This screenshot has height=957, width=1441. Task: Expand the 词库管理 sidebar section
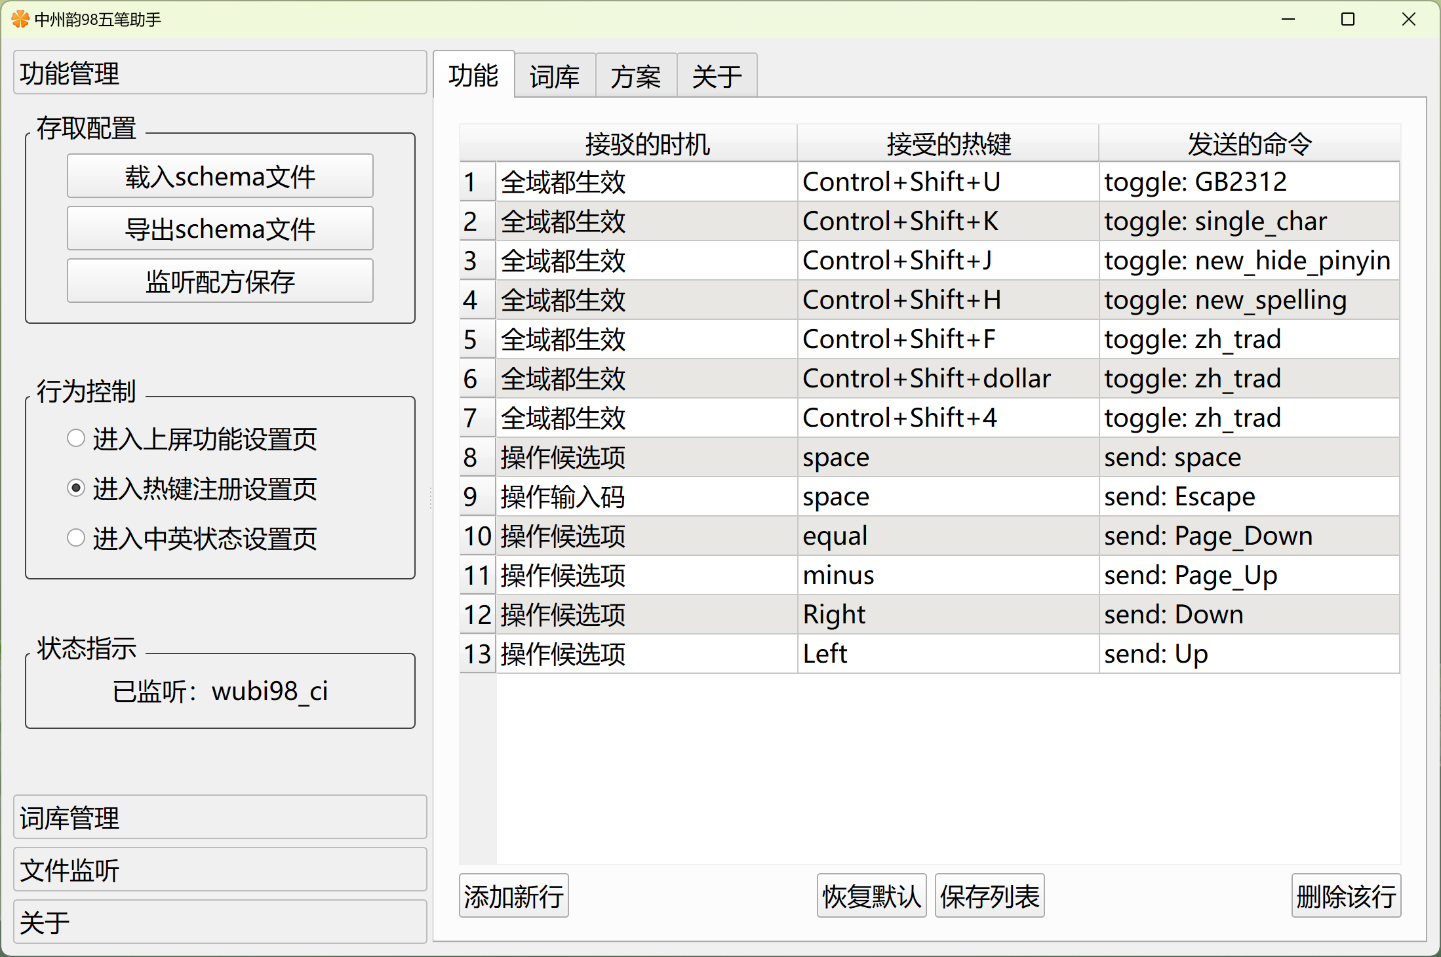pos(220,817)
